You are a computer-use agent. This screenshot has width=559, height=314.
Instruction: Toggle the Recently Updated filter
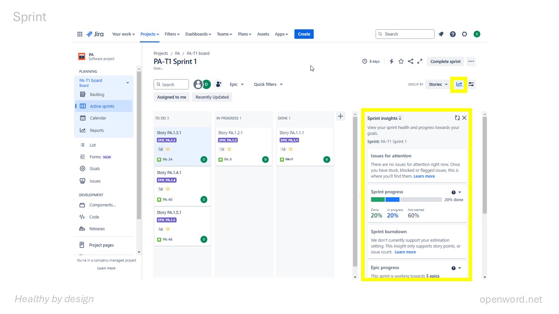pos(212,97)
